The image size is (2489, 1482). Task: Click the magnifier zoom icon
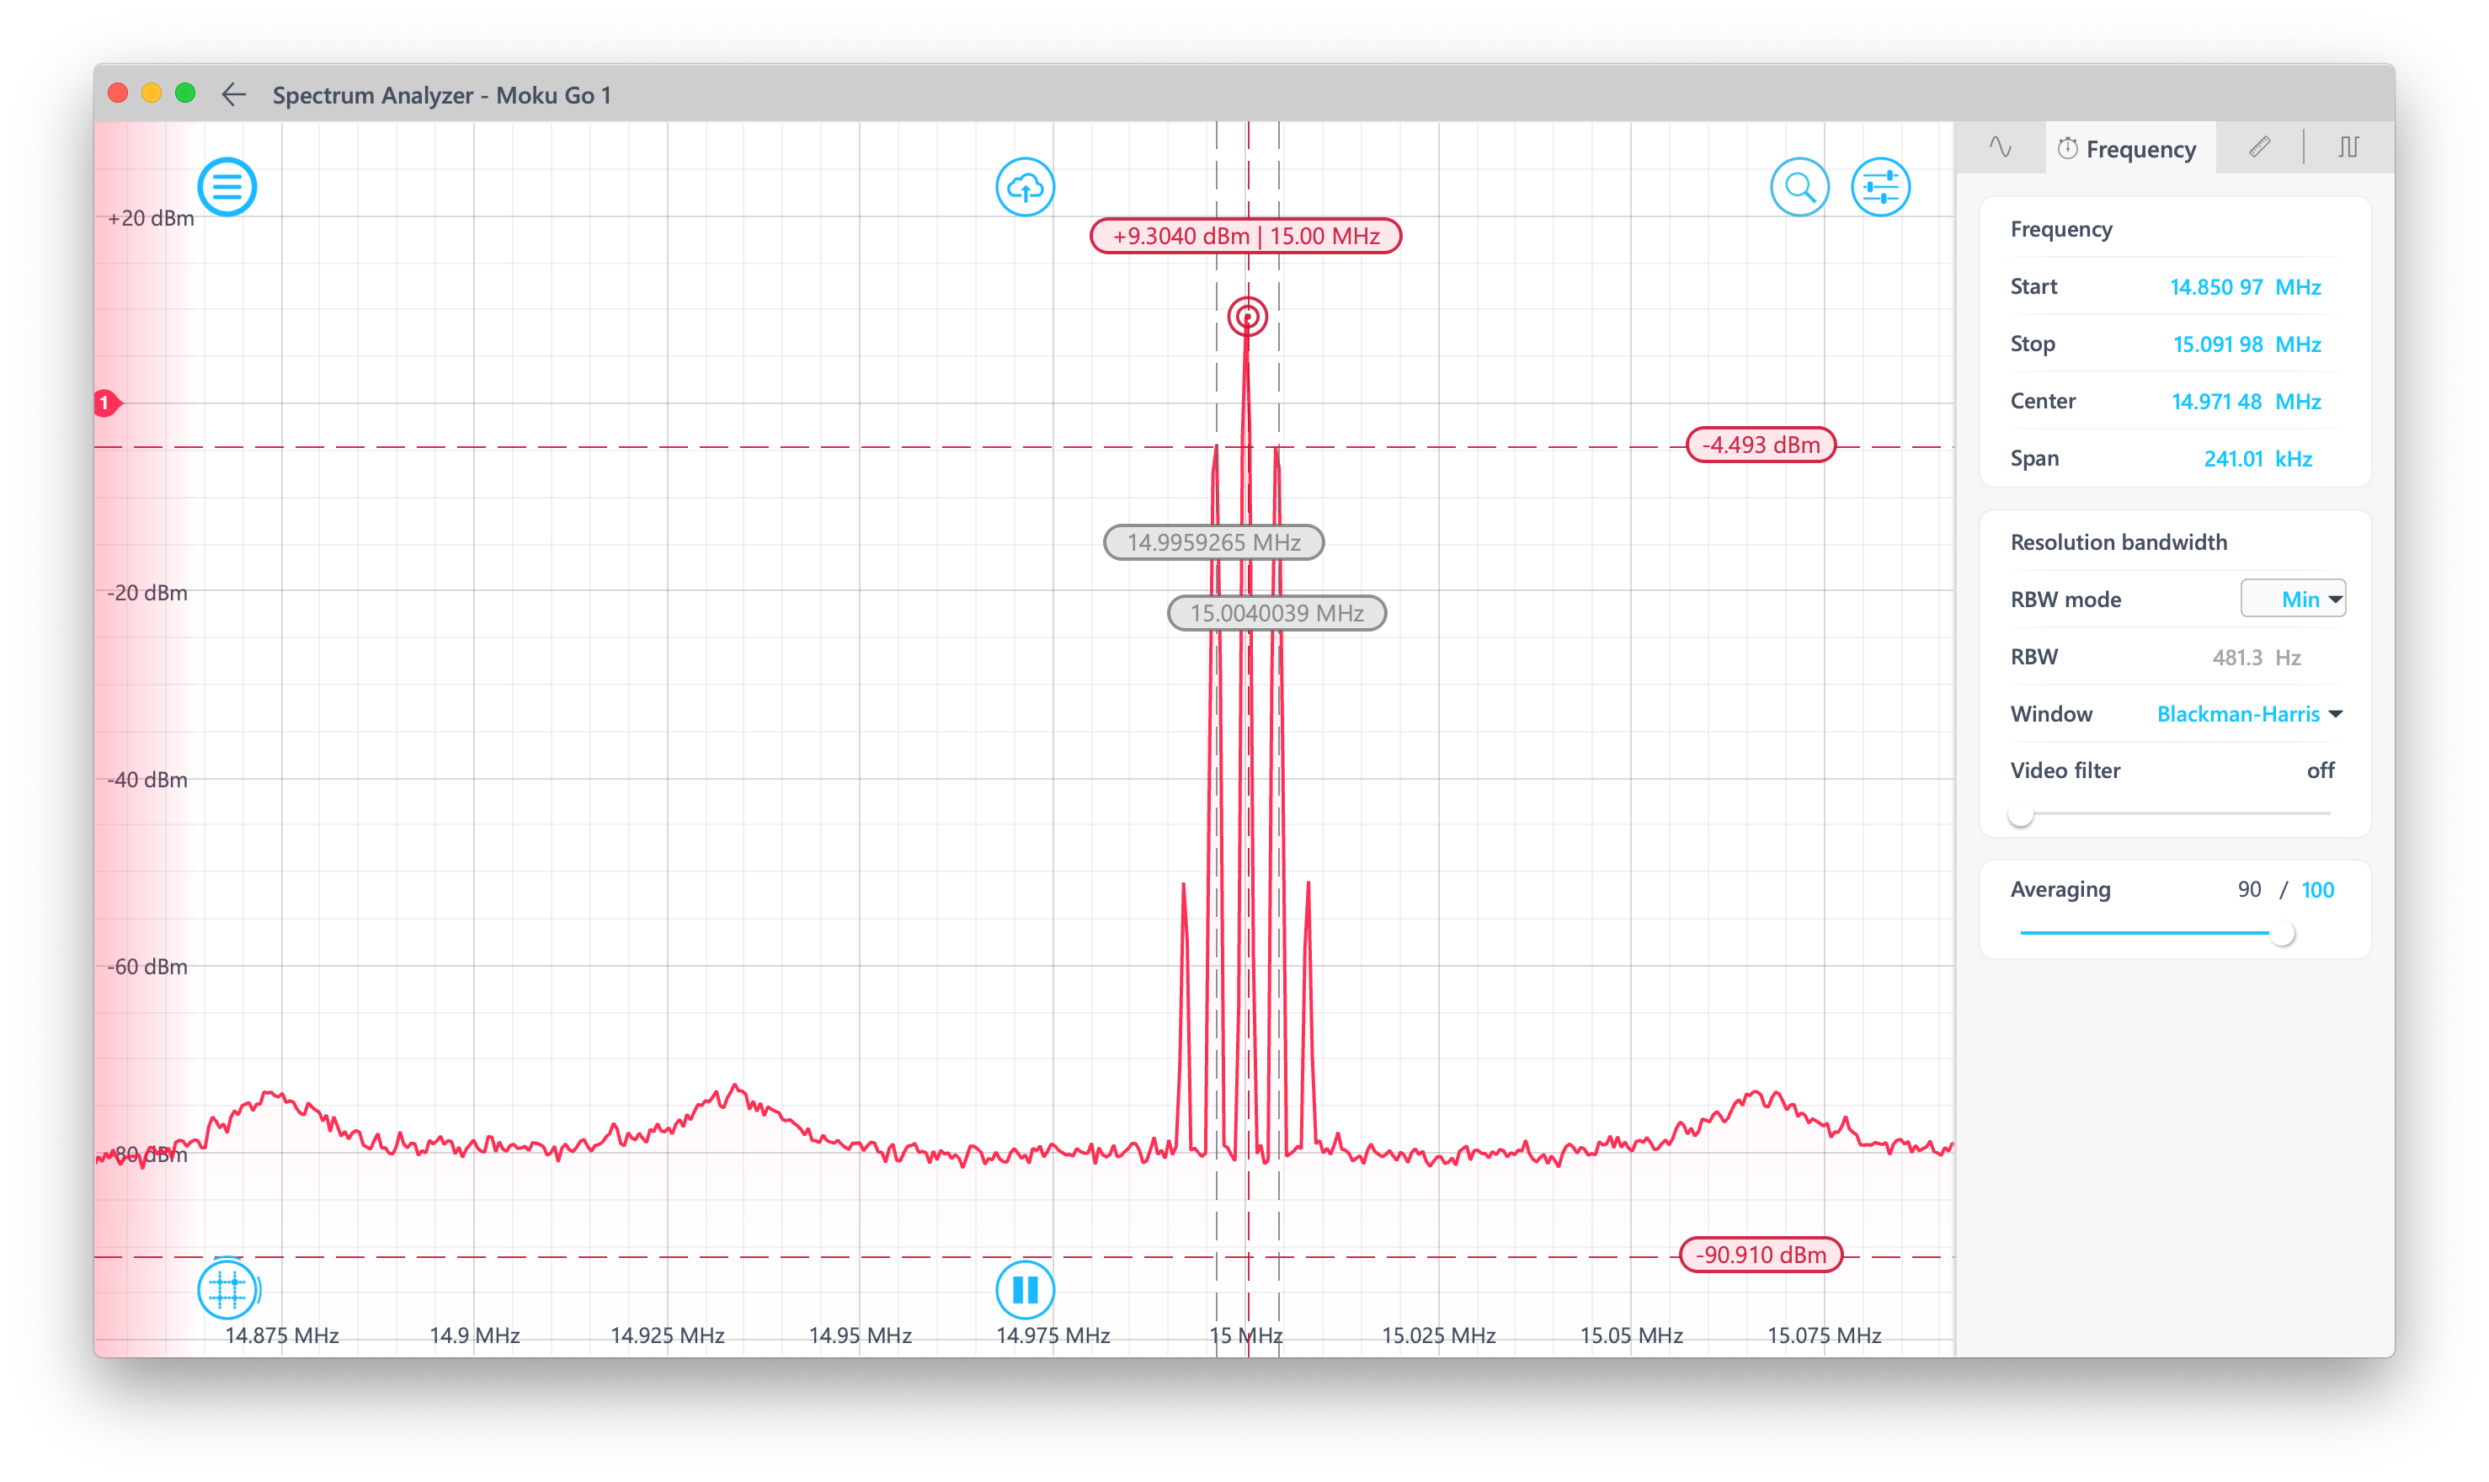pyautogui.click(x=1799, y=187)
